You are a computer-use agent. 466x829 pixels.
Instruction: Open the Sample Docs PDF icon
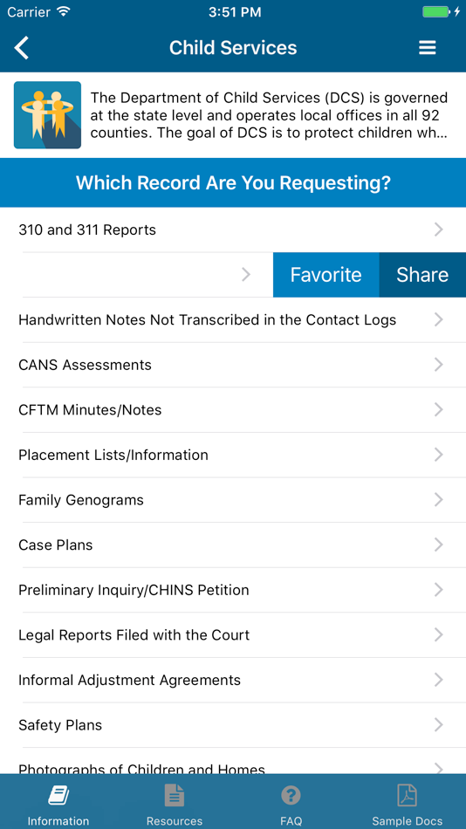tap(408, 795)
